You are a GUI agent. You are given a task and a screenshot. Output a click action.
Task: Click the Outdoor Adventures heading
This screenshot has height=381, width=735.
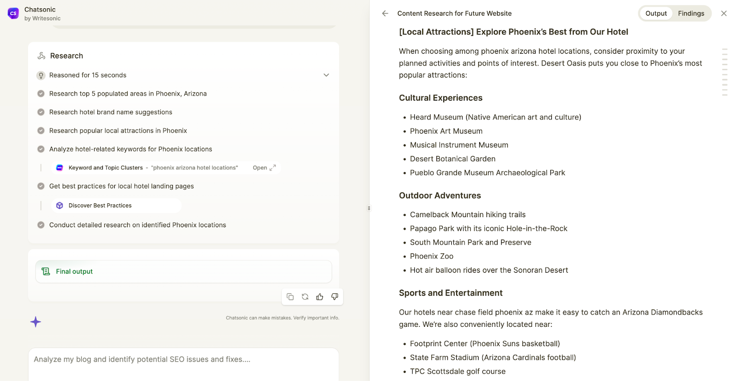pos(440,196)
